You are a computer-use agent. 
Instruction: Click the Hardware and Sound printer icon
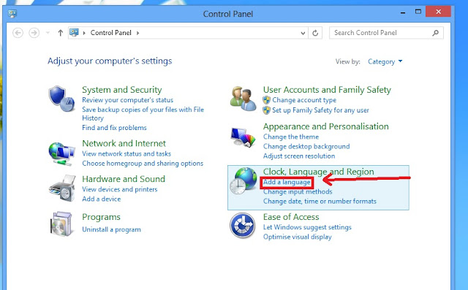coord(62,188)
